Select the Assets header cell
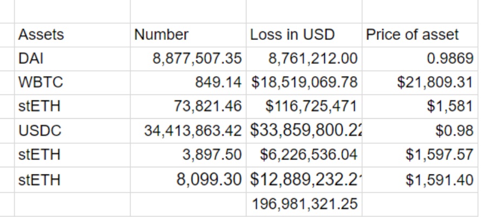 coord(72,35)
